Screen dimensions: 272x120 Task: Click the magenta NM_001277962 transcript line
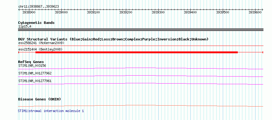[141, 76]
